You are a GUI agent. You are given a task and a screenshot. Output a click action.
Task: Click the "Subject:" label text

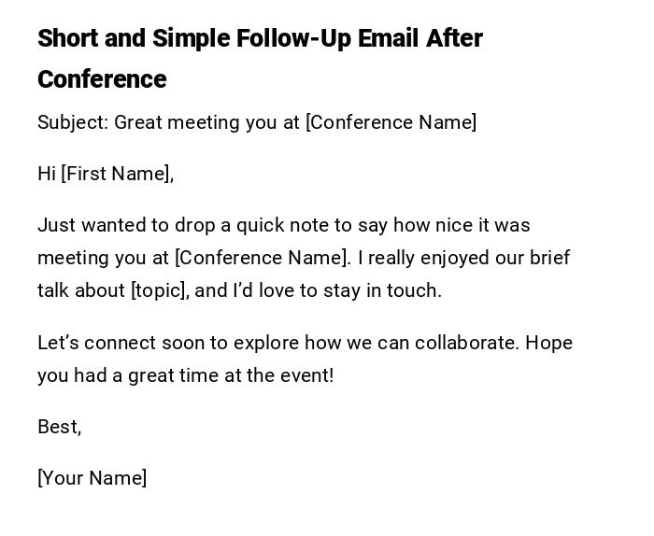point(73,122)
